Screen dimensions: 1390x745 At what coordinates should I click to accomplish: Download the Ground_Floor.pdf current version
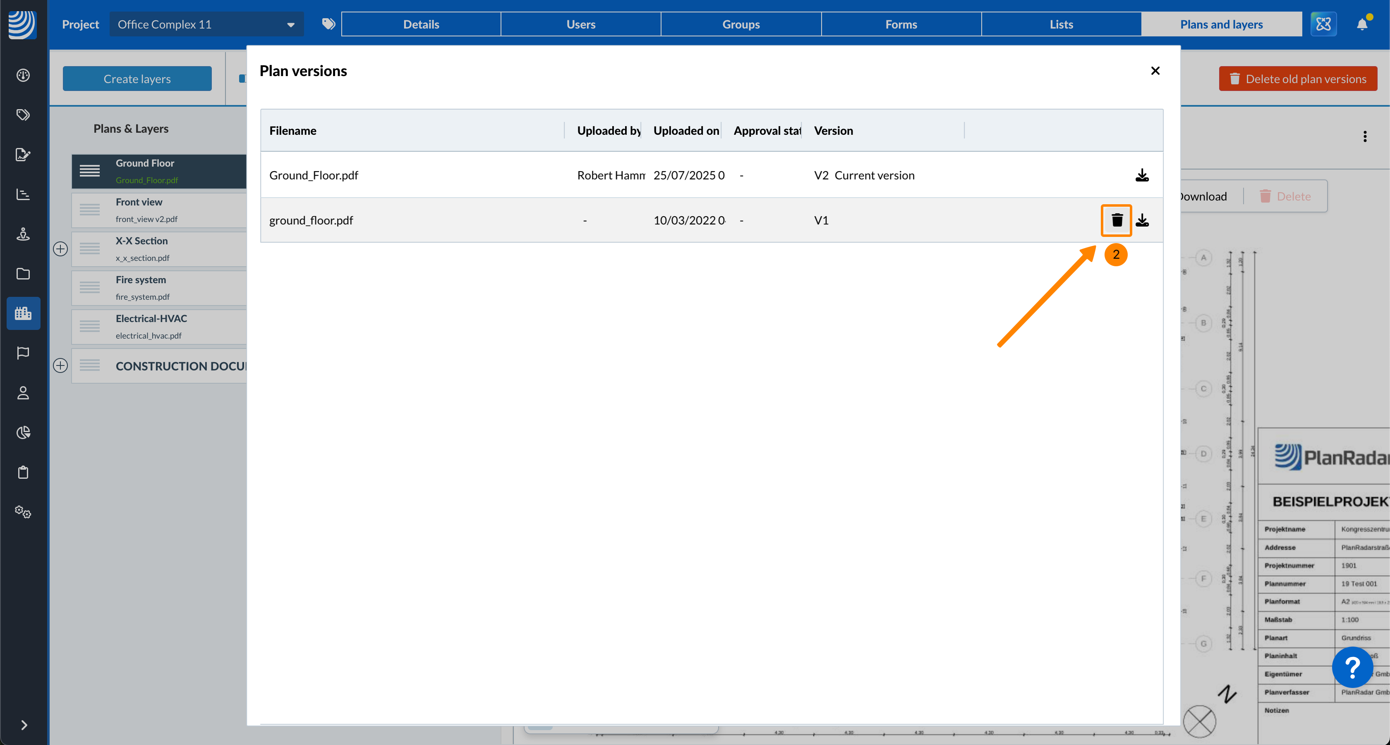pyautogui.click(x=1142, y=175)
